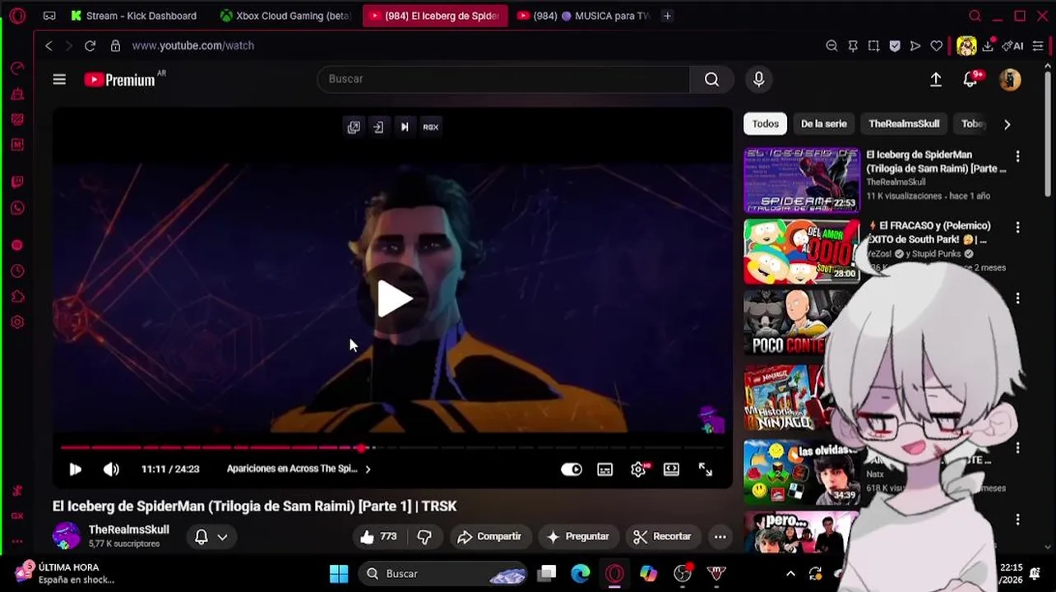Open GX Control speedometer icon in sidebar
Viewport: 1056px width, 592px height.
click(x=17, y=68)
